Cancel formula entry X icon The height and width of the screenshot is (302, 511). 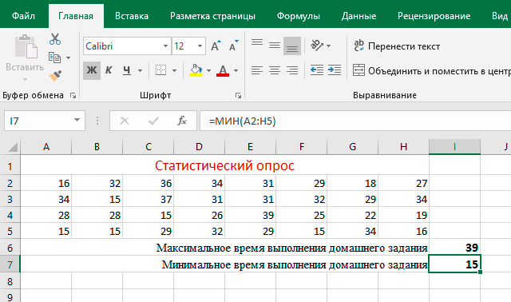125,121
